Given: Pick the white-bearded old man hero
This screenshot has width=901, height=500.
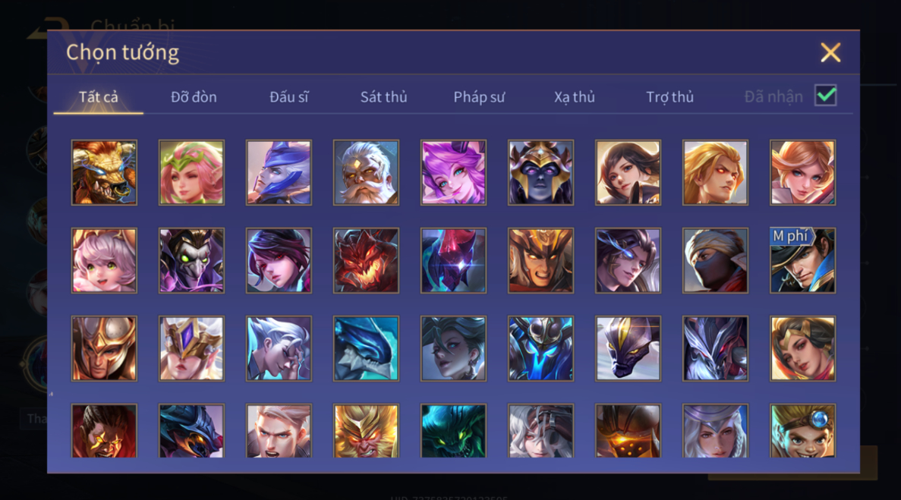Looking at the screenshot, I should [x=366, y=173].
